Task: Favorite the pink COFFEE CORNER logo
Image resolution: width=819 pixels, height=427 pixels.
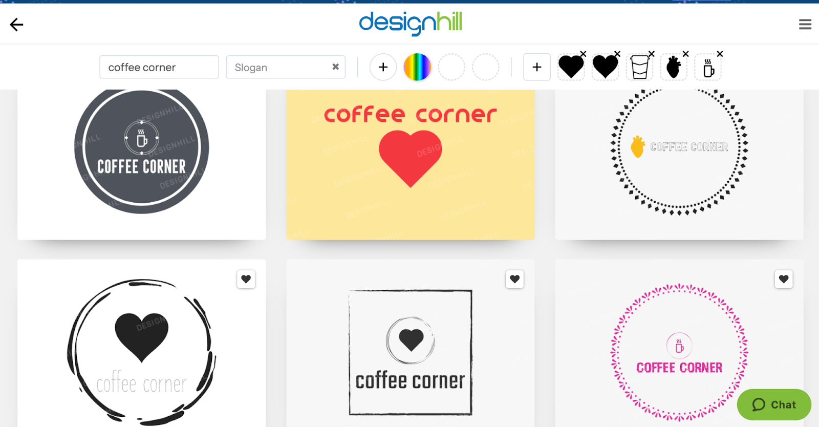Action: (x=784, y=279)
